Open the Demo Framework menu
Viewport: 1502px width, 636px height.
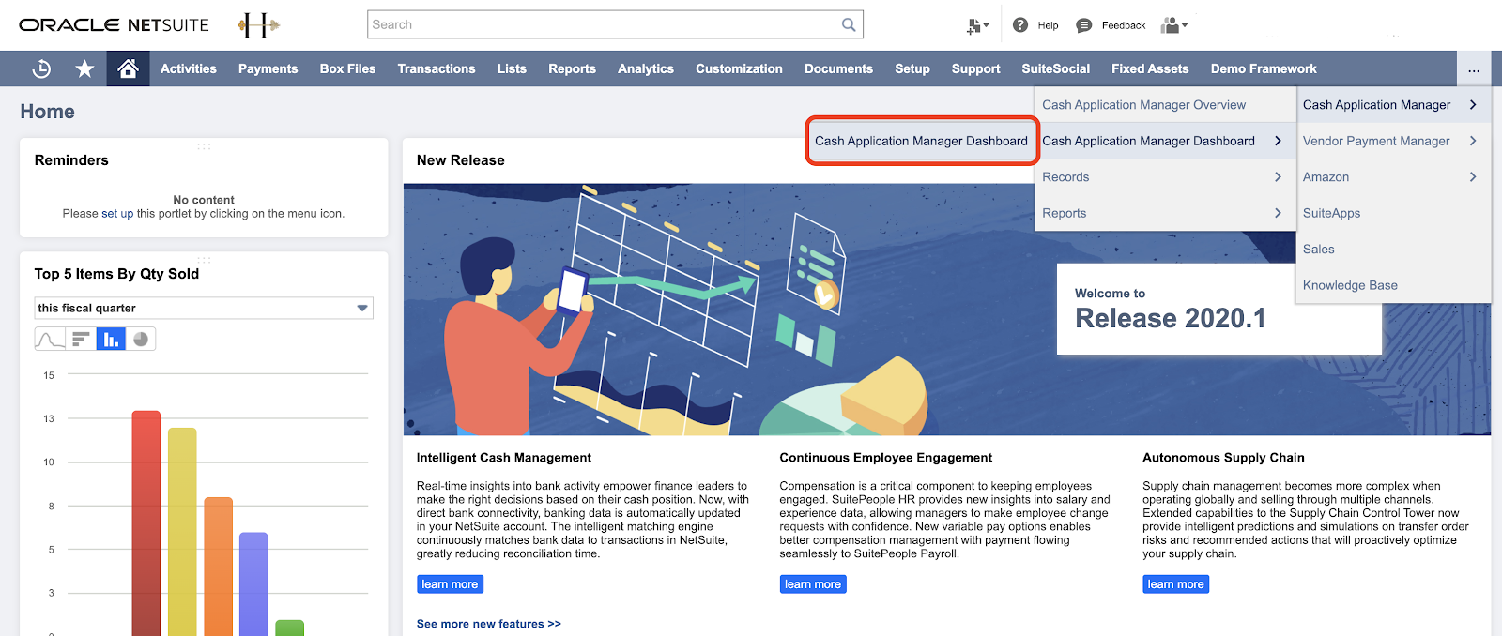click(1264, 68)
